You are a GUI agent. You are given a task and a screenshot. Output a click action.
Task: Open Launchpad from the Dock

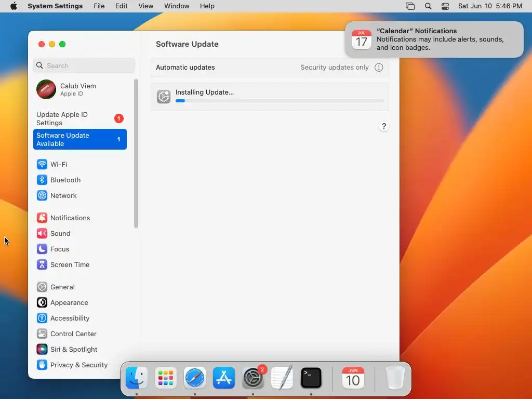166,378
